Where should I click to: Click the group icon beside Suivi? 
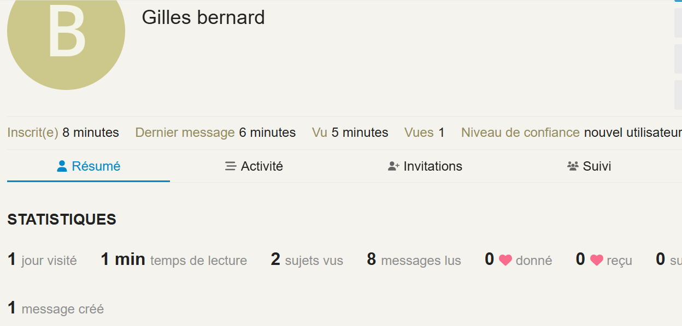573,166
